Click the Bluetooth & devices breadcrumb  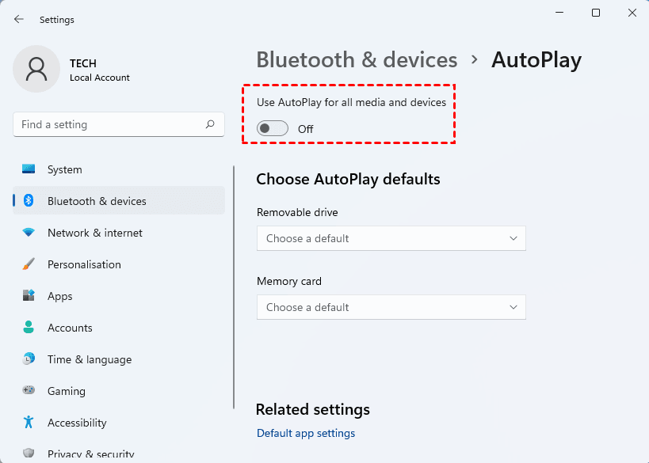tap(357, 60)
